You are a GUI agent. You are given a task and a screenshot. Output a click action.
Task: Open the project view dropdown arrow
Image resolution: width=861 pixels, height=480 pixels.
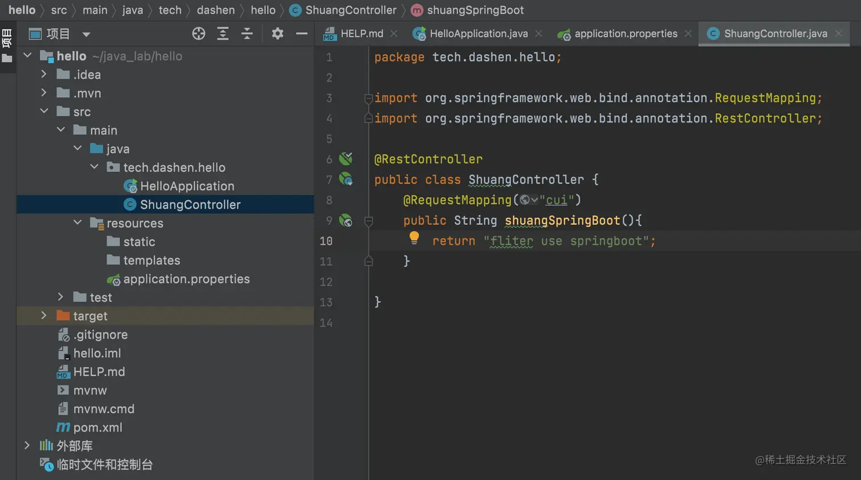coord(86,34)
